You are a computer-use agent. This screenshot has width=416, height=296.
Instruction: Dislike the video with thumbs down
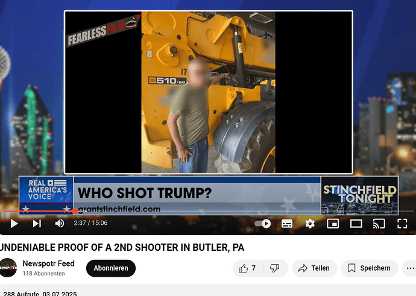click(275, 268)
